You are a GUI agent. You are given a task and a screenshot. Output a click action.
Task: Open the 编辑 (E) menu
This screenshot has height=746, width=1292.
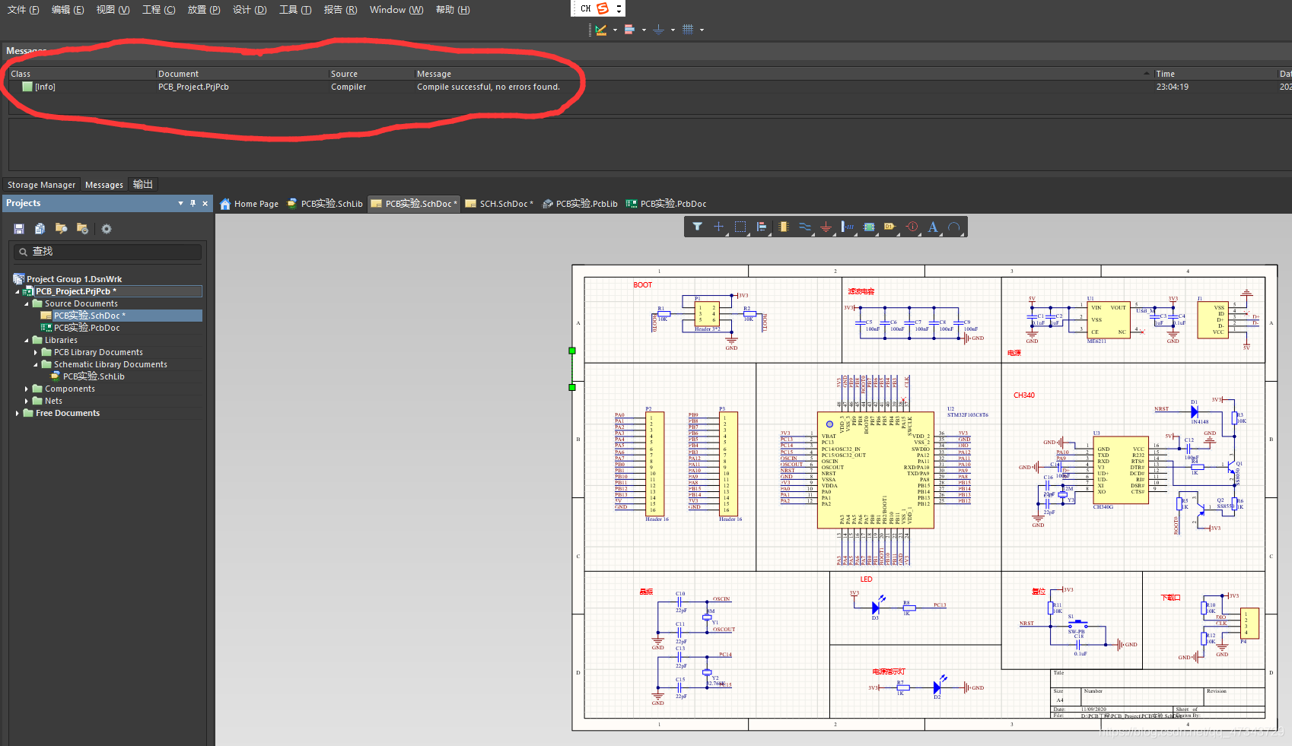click(x=68, y=10)
